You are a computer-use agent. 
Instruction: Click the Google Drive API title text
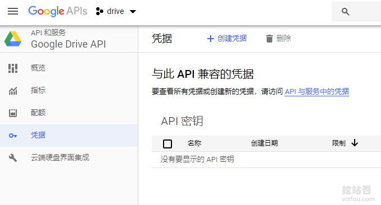click(x=68, y=44)
